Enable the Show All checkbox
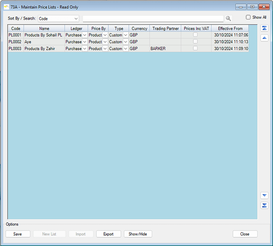 248,18
